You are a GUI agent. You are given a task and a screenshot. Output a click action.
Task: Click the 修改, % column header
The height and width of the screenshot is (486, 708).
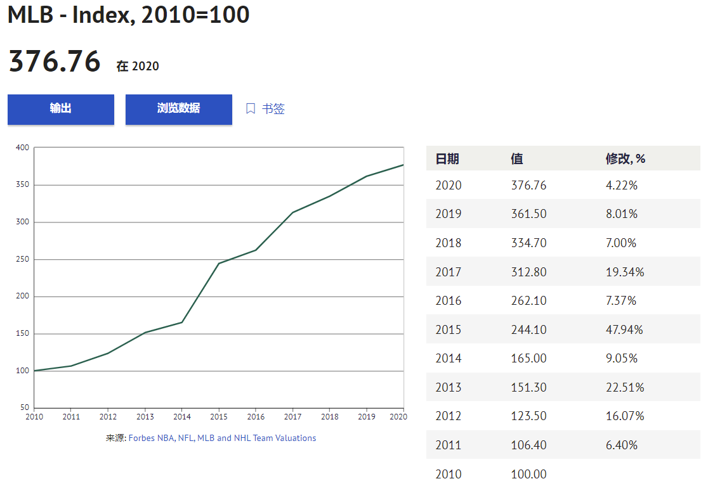(x=625, y=159)
